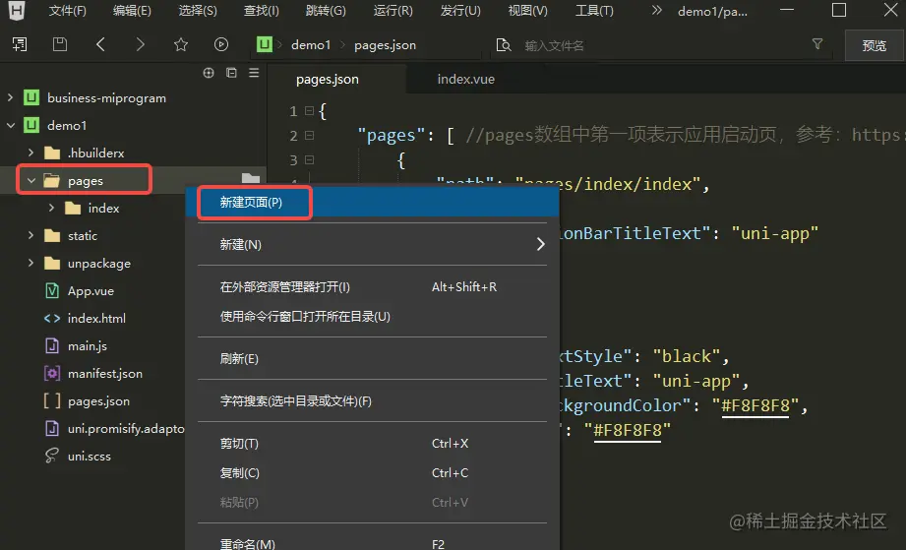Open the 新建(N) submenu
The image size is (906, 550).
pyautogui.click(x=372, y=244)
